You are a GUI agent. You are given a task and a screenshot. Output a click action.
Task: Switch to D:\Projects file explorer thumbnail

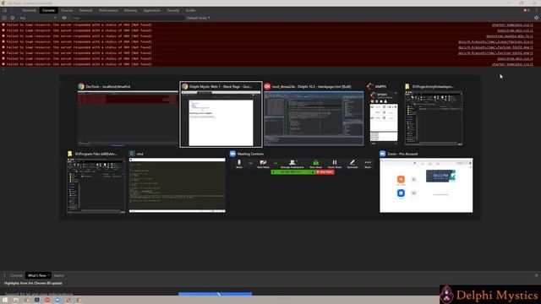click(434, 118)
